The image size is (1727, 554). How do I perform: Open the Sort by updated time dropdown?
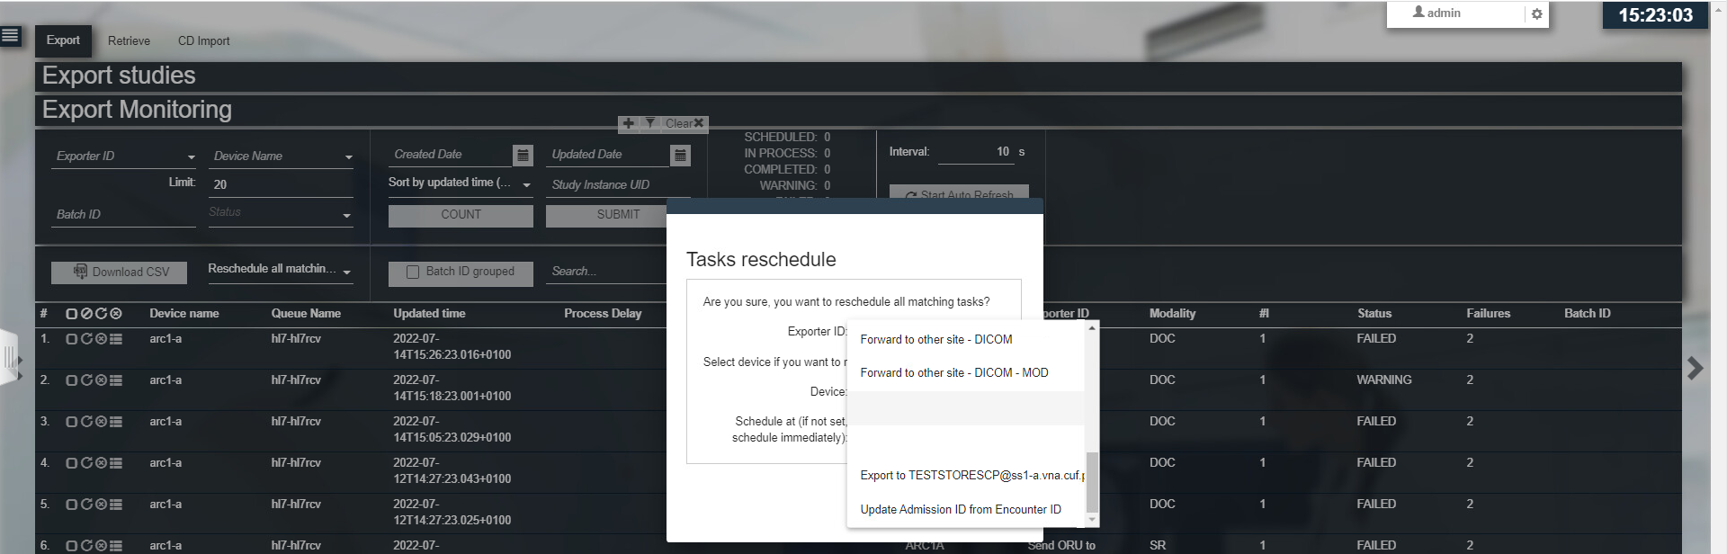pyautogui.click(x=461, y=183)
